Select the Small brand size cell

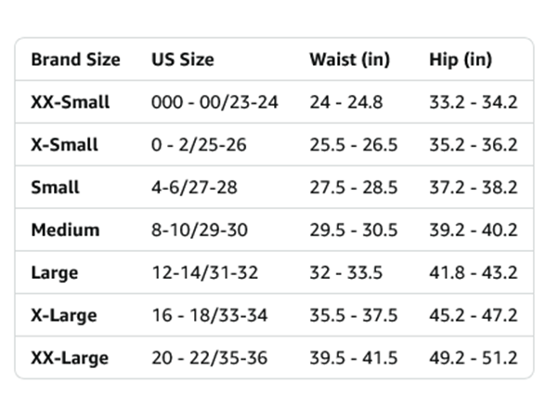56,187
